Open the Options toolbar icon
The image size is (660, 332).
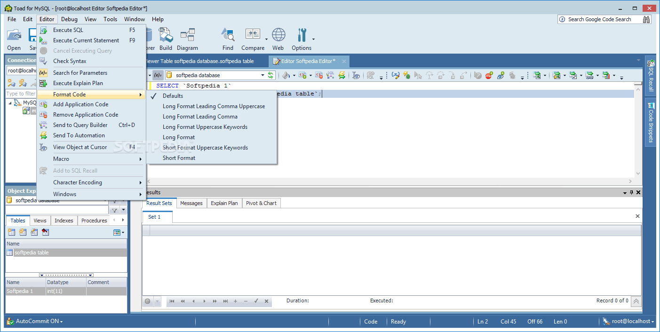click(302, 39)
